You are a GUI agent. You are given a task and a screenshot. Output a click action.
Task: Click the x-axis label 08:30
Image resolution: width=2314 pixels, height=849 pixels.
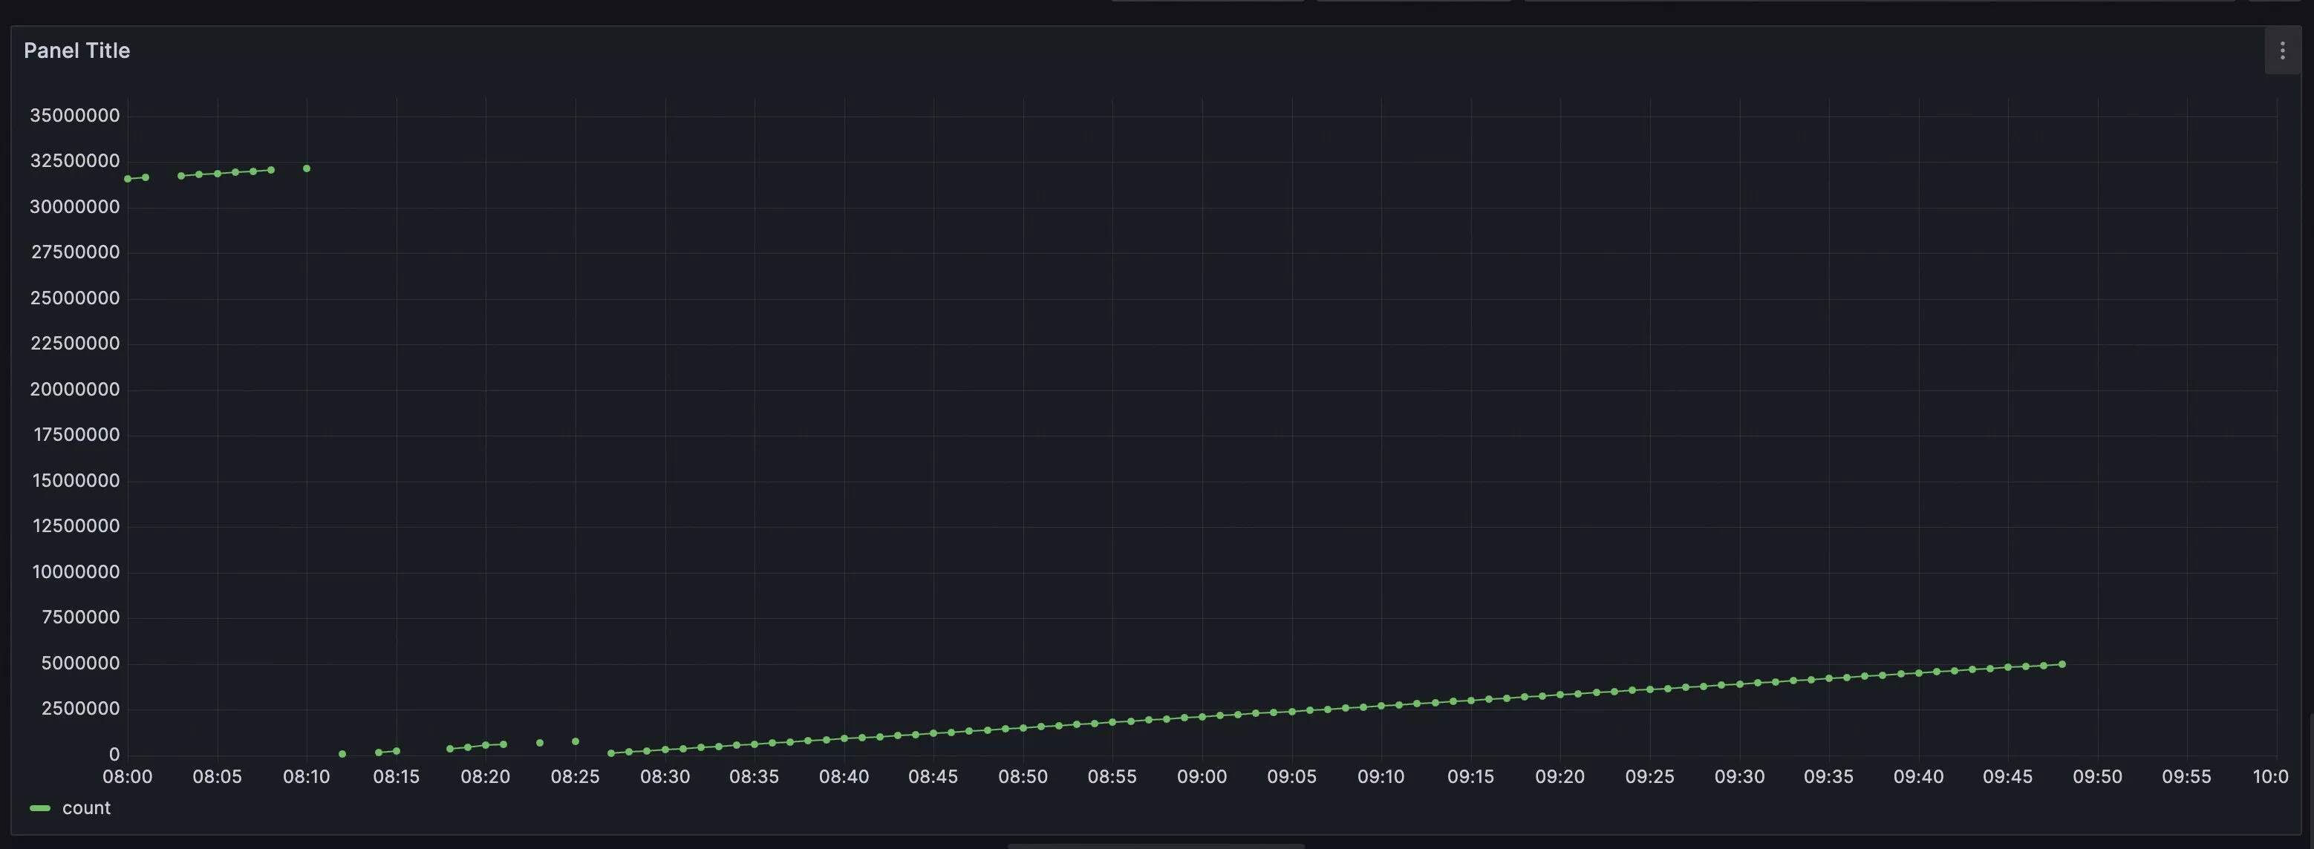pyautogui.click(x=665, y=776)
